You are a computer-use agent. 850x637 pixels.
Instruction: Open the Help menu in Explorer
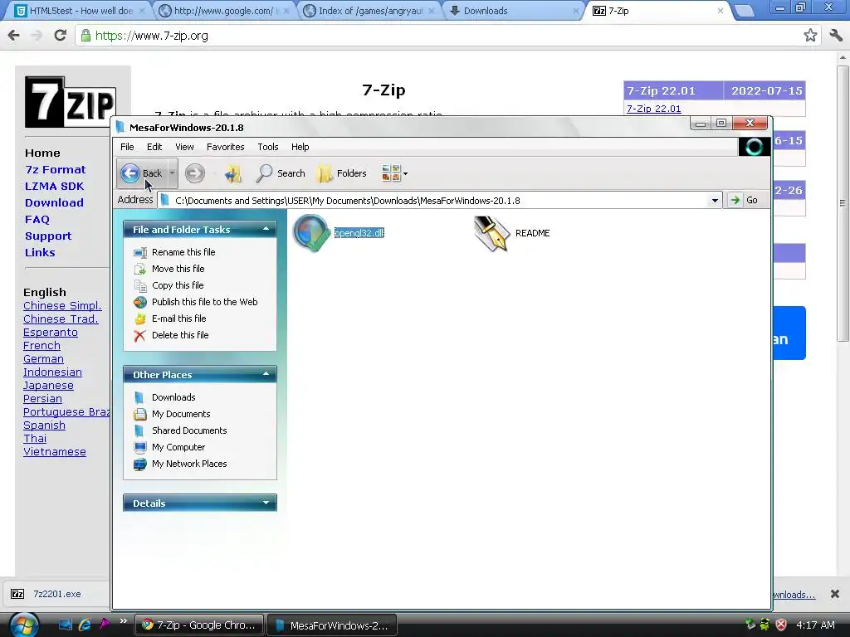tap(300, 147)
